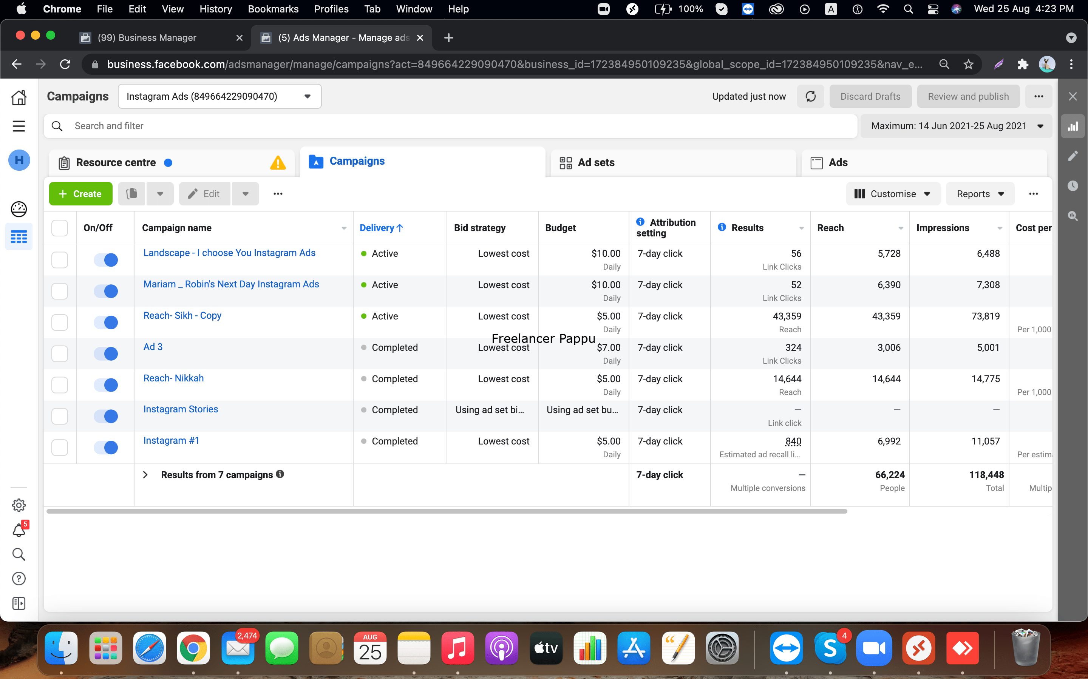This screenshot has width=1088, height=679.
Task: Toggle off the Instagram #1 campaign
Action: click(106, 447)
